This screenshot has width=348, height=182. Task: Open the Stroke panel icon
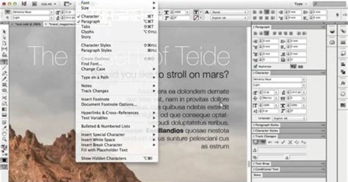(x=343, y=42)
